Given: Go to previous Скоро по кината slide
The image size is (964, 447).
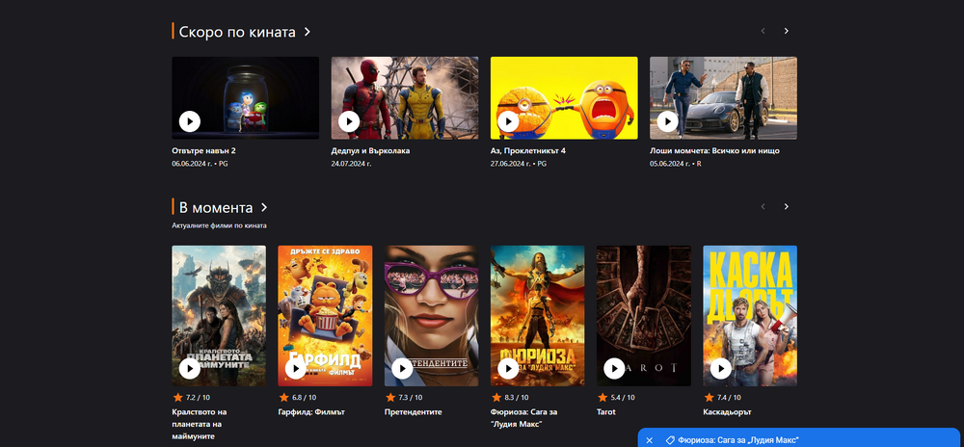Looking at the screenshot, I should (763, 31).
